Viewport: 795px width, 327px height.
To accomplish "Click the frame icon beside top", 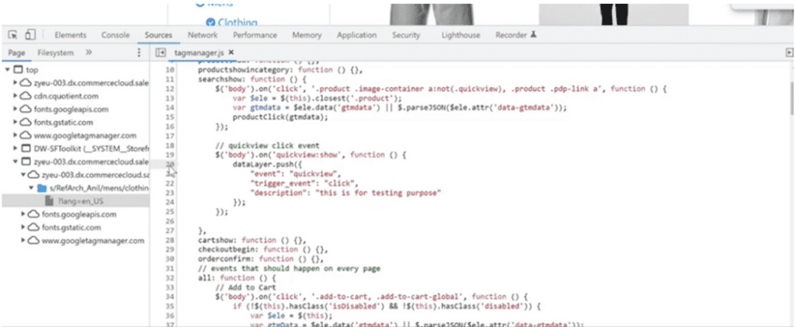I will point(19,69).
